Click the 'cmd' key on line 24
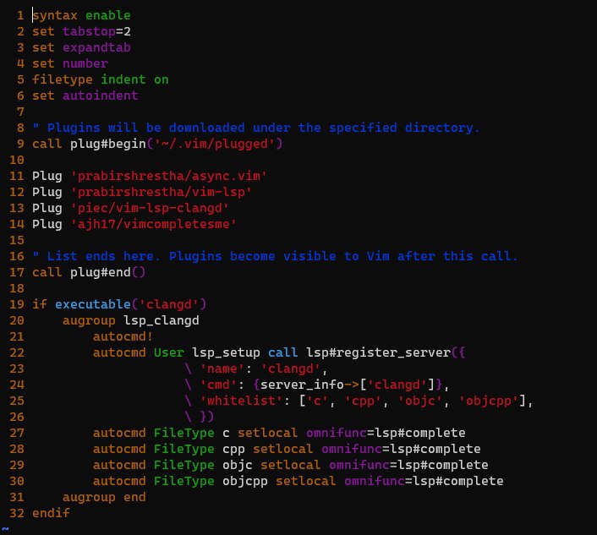597x535 pixels. click(x=218, y=385)
